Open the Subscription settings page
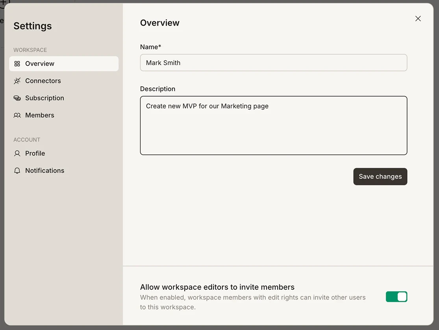Screen dimensions: 439x330 click(x=44, y=98)
